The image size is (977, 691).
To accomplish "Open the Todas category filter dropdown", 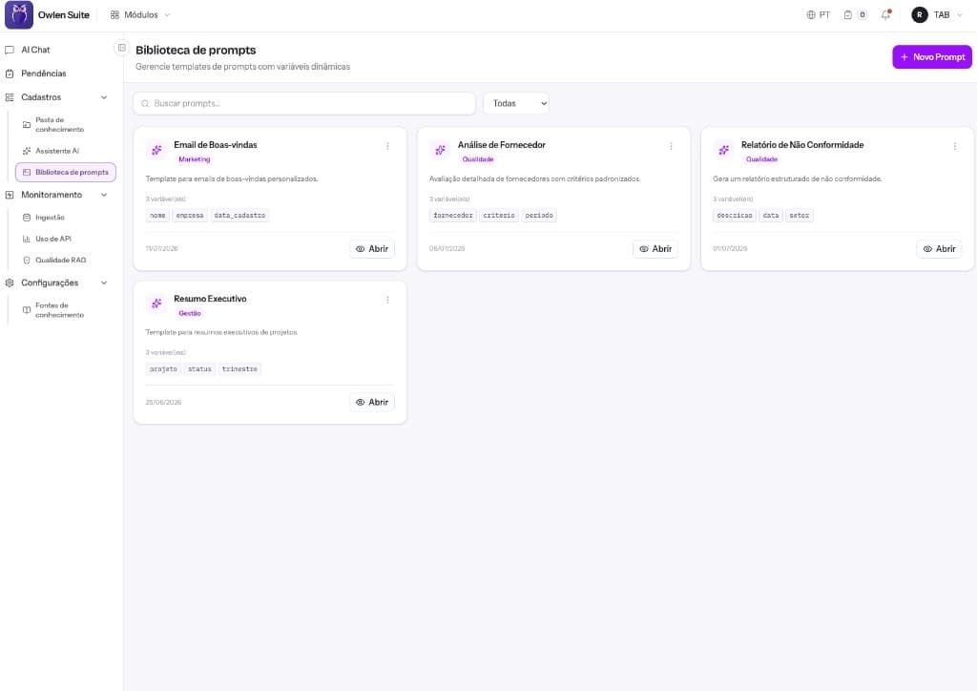I will 516,103.
